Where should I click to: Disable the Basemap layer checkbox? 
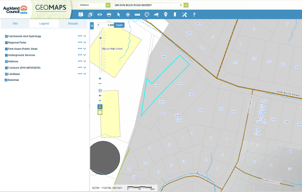pos(6,80)
